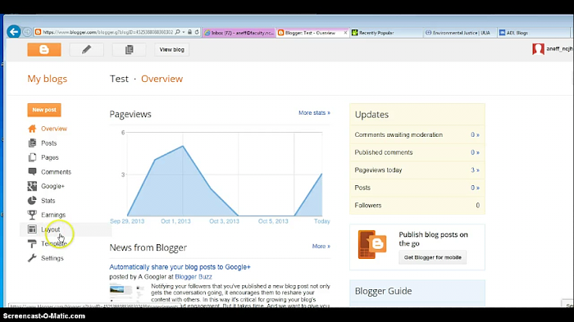Open Published comments count
Viewport: 574px width, 322px height.
click(x=475, y=152)
